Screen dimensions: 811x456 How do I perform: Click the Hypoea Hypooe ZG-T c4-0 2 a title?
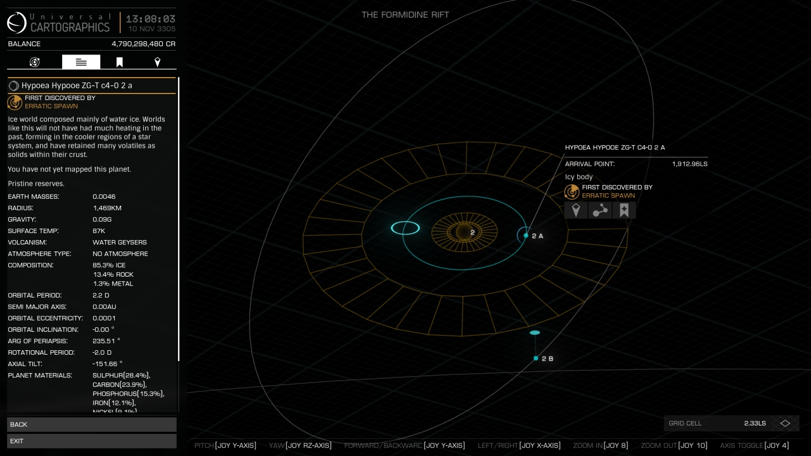point(77,85)
